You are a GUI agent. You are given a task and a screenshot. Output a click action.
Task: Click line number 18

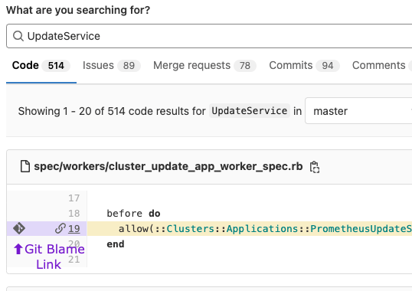74,213
